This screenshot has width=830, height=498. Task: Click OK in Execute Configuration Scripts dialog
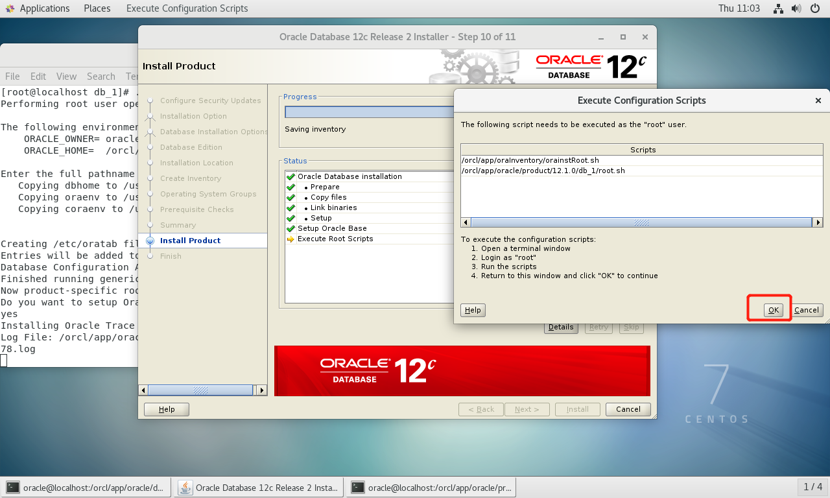[x=774, y=310]
